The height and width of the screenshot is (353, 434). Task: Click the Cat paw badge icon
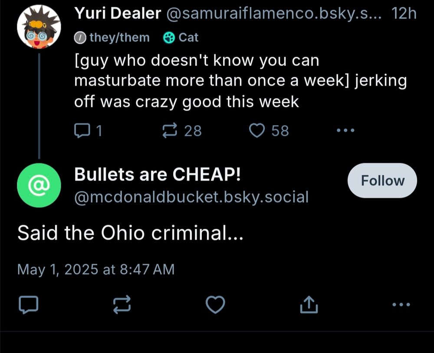169,37
